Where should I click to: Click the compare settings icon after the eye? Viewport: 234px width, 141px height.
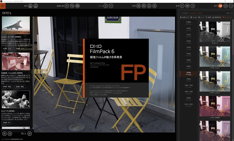[72, 6]
